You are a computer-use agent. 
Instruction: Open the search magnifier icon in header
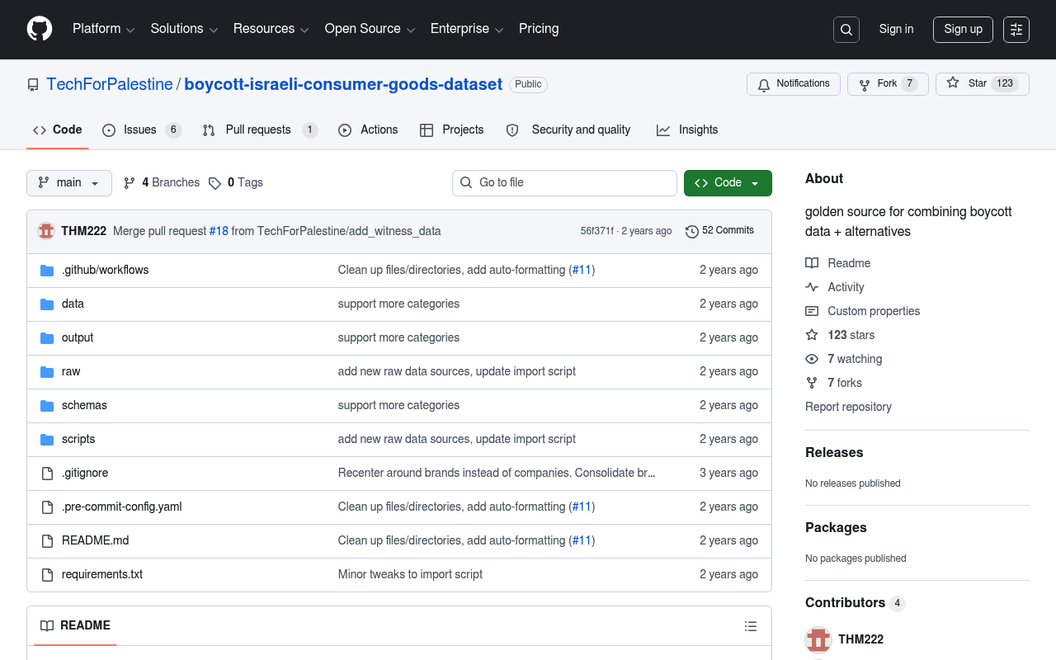846,30
